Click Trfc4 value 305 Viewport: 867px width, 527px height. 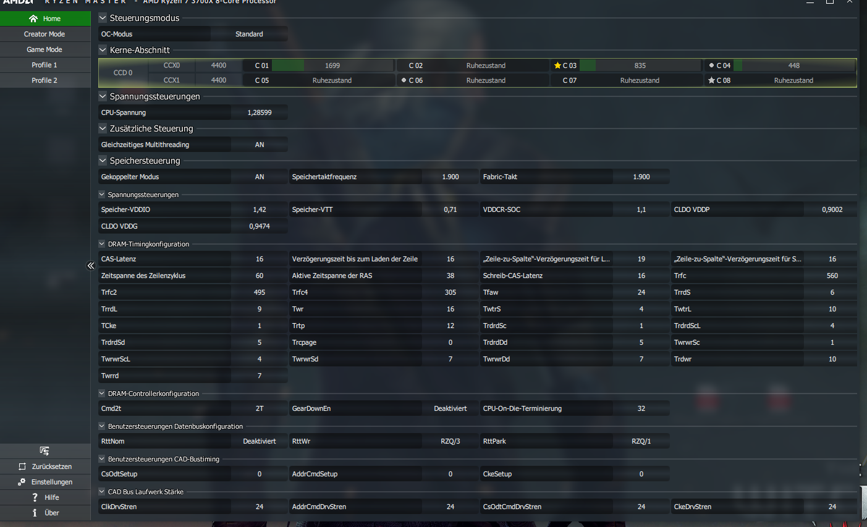click(x=450, y=292)
